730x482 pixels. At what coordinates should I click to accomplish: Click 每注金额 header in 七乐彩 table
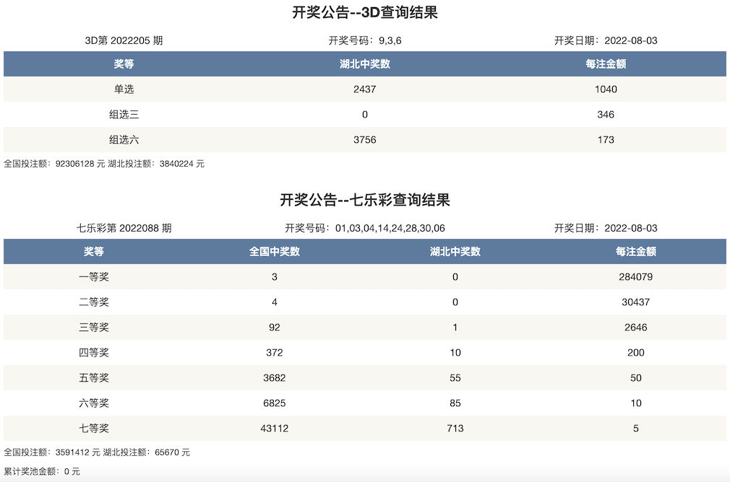pyautogui.click(x=635, y=251)
